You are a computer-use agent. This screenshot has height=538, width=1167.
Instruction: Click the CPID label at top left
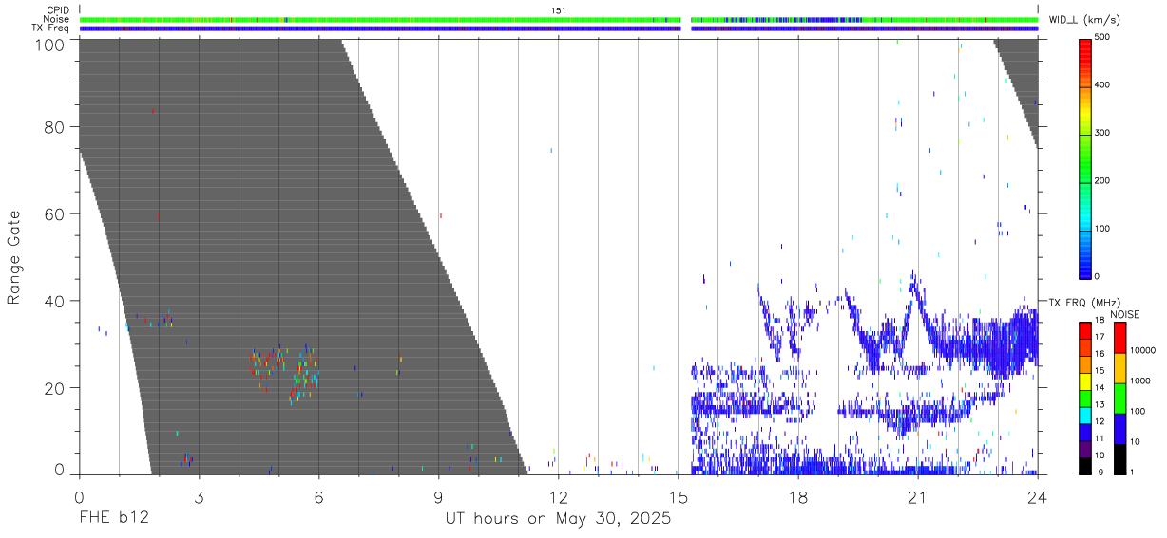click(57, 10)
